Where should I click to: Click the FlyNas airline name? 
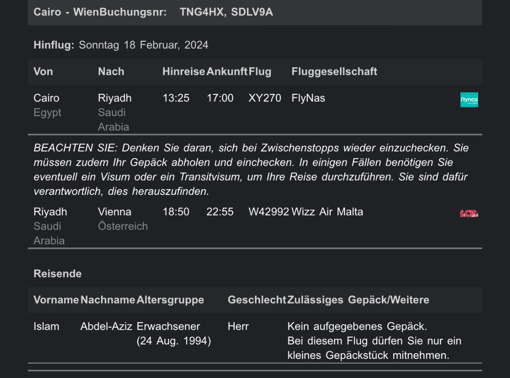point(308,98)
